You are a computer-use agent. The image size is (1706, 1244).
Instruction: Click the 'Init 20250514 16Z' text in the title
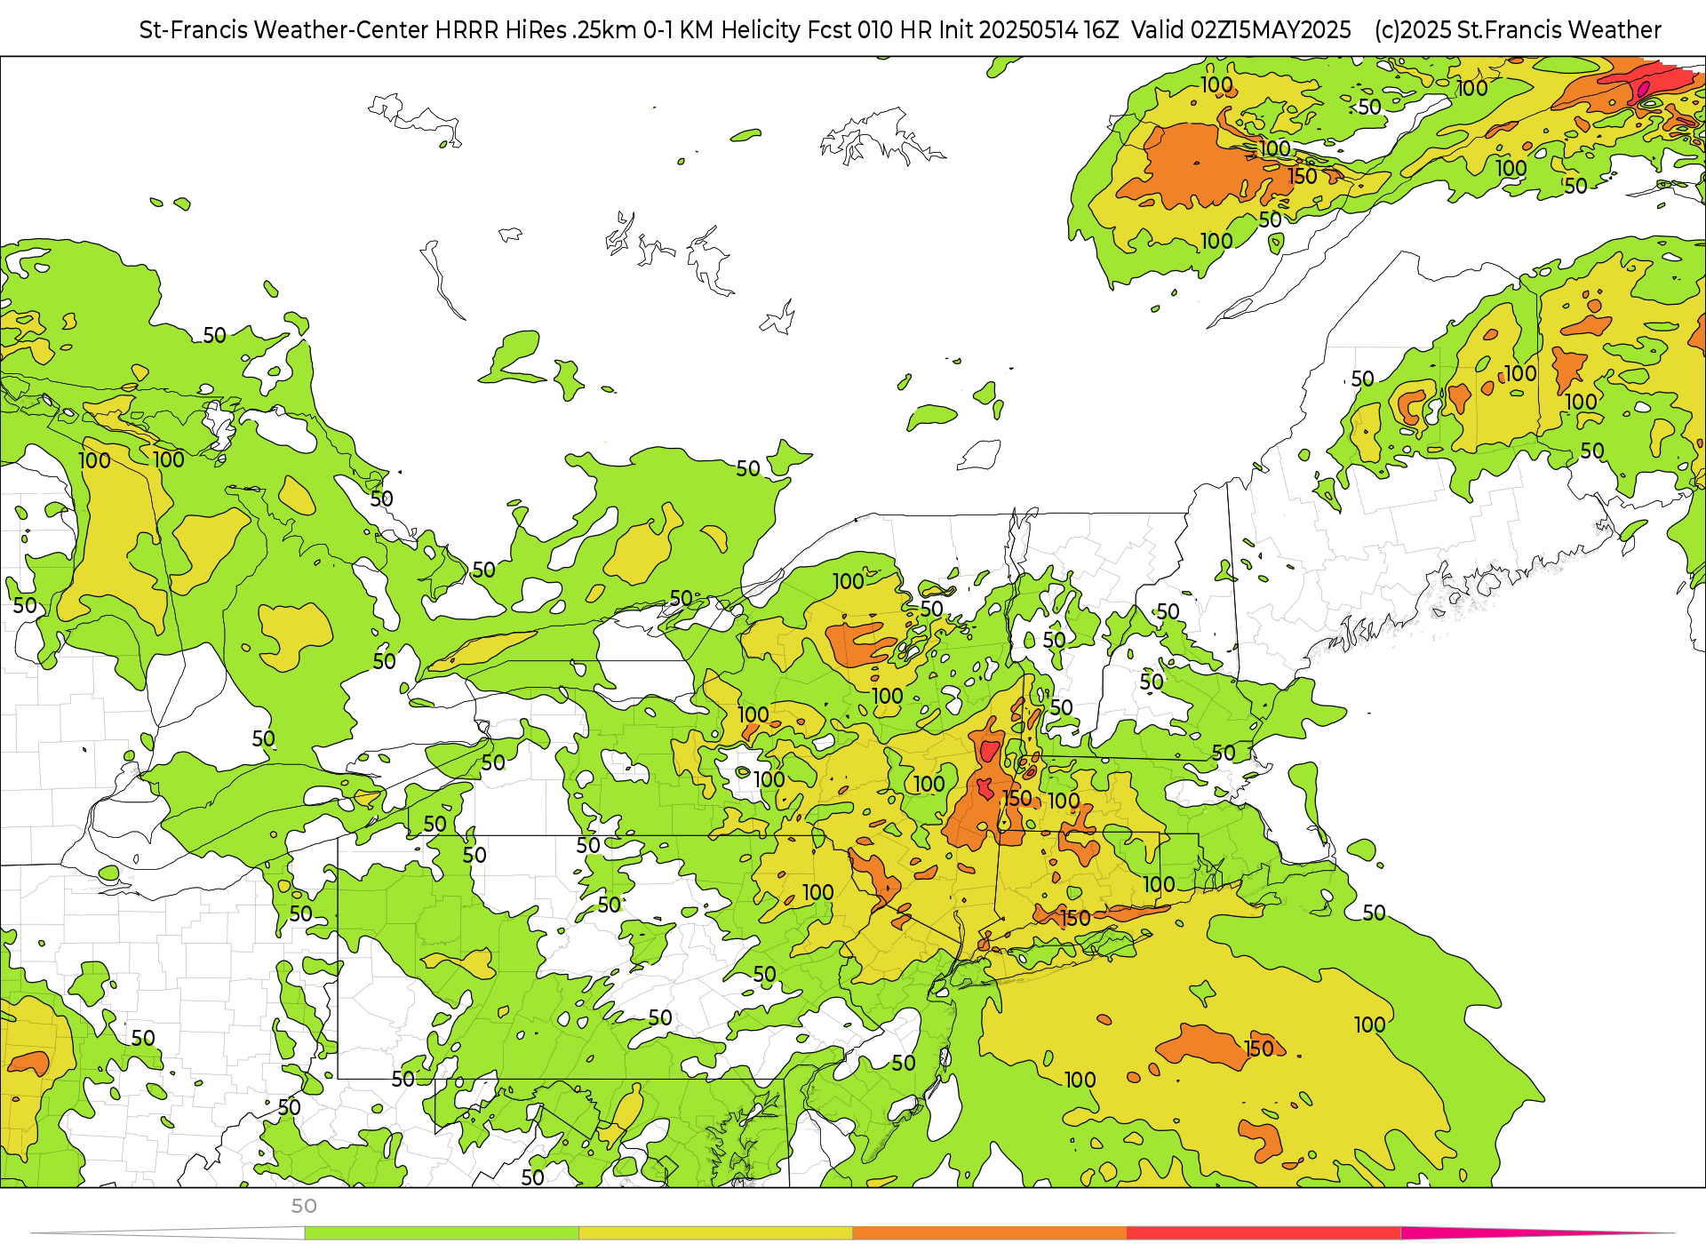pos(1030,30)
